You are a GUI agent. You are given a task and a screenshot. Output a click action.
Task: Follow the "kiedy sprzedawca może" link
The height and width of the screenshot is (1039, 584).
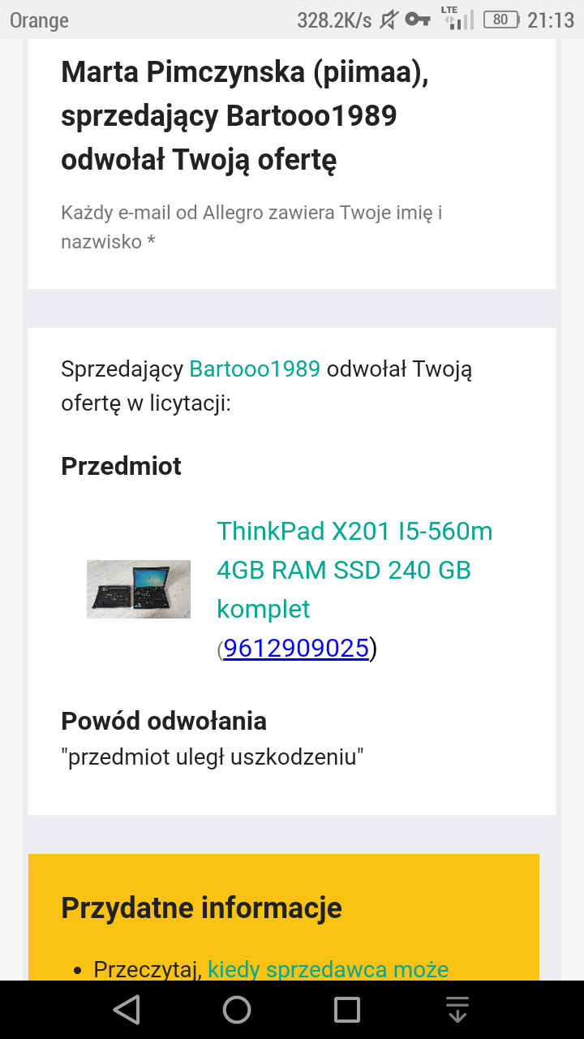point(328,969)
